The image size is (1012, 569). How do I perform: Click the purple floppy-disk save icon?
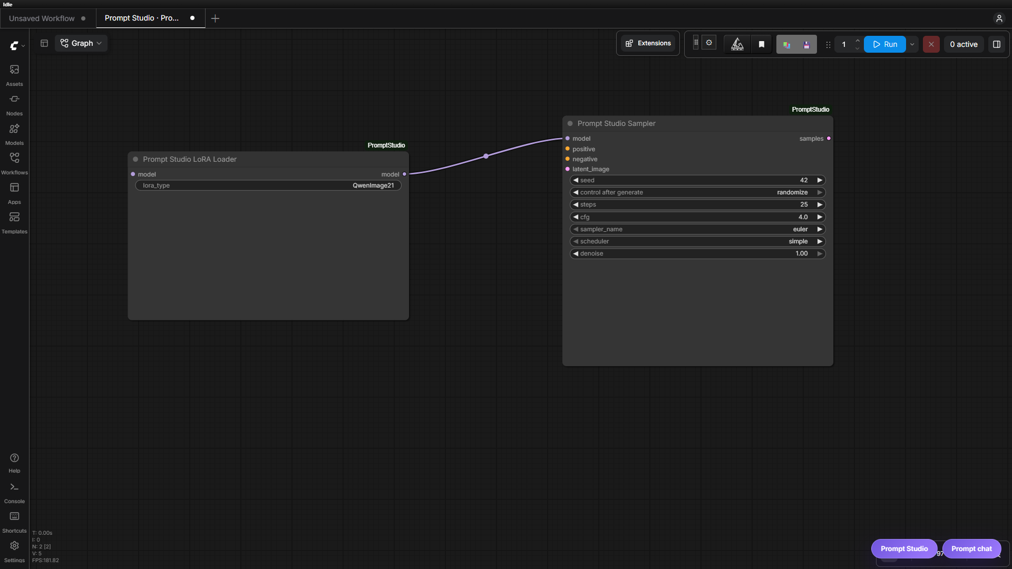click(x=806, y=45)
